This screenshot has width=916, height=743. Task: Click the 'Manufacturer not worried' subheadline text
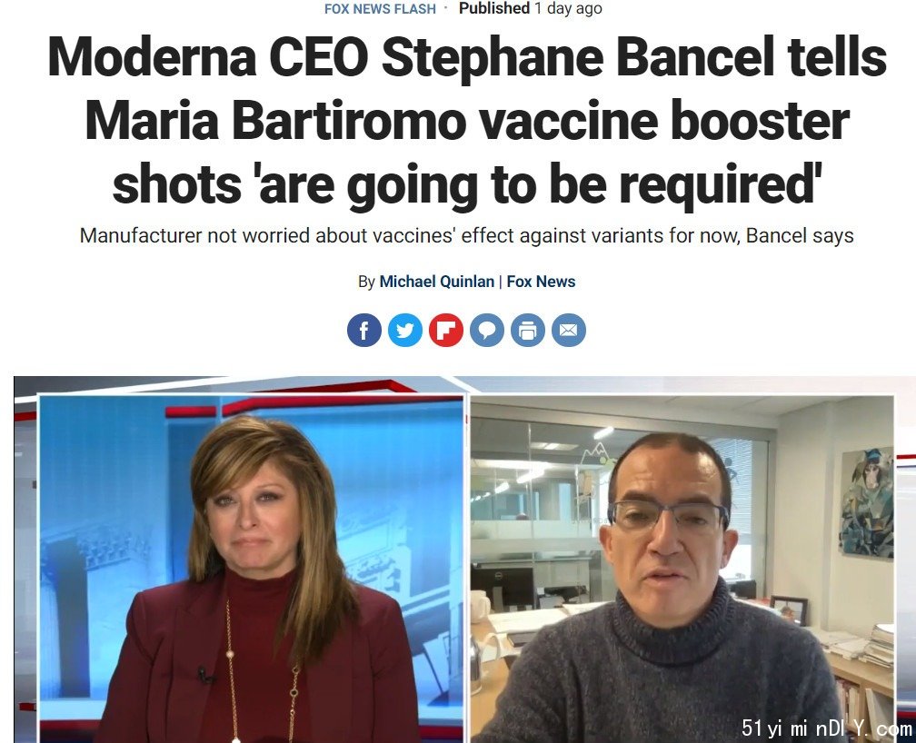click(x=467, y=235)
